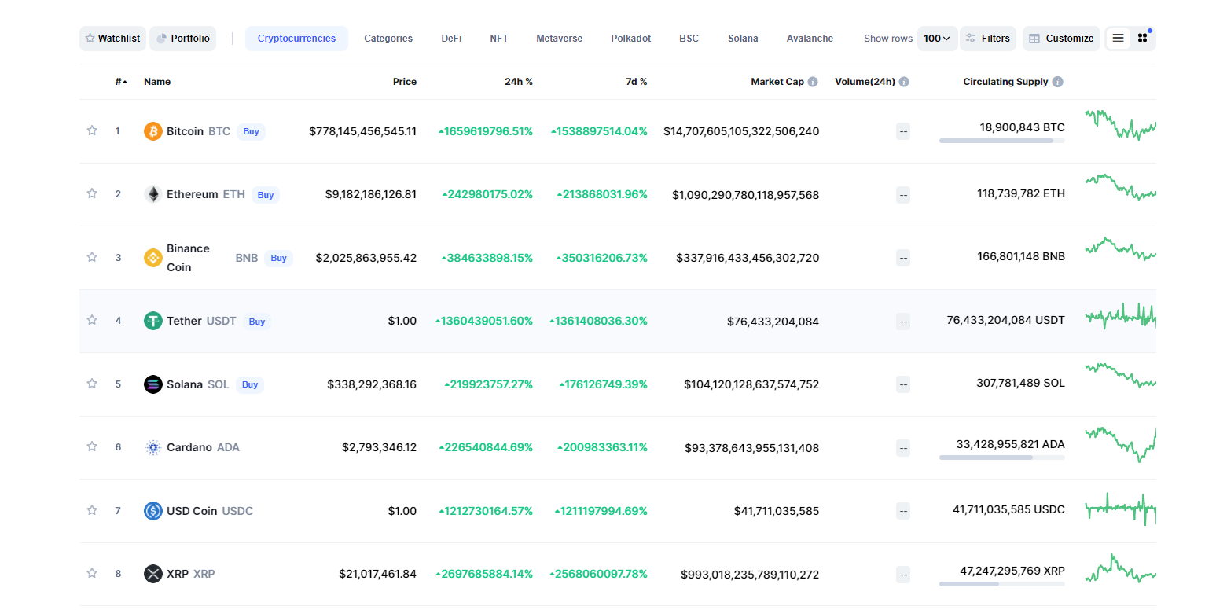Screen dimensions: 1205x610
Task: Click the Ethereum coin logo
Action: tap(152, 194)
